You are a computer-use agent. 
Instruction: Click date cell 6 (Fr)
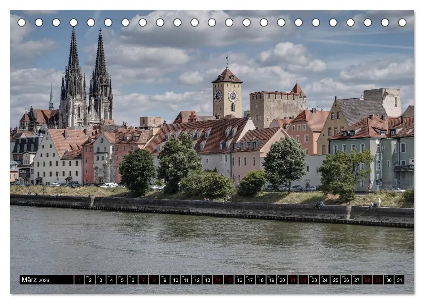[133, 280]
